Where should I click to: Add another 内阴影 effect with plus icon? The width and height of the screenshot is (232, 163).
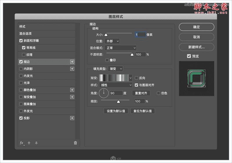tap(72, 69)
